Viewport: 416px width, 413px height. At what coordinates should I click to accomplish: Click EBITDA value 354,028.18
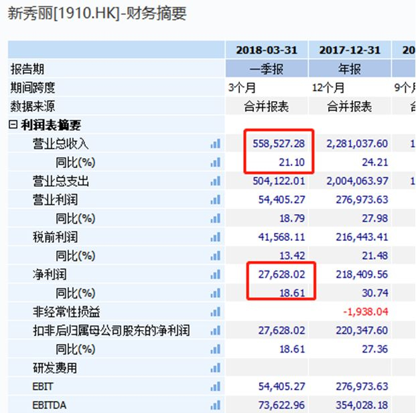[362, 405]
